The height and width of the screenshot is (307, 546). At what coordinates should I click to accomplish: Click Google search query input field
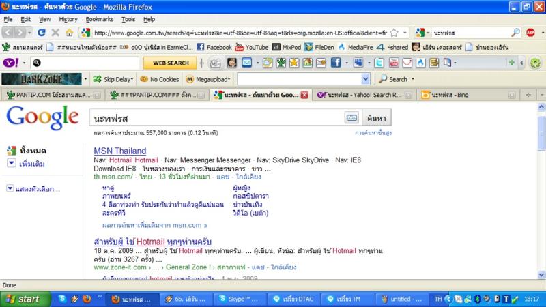point(217,118)
